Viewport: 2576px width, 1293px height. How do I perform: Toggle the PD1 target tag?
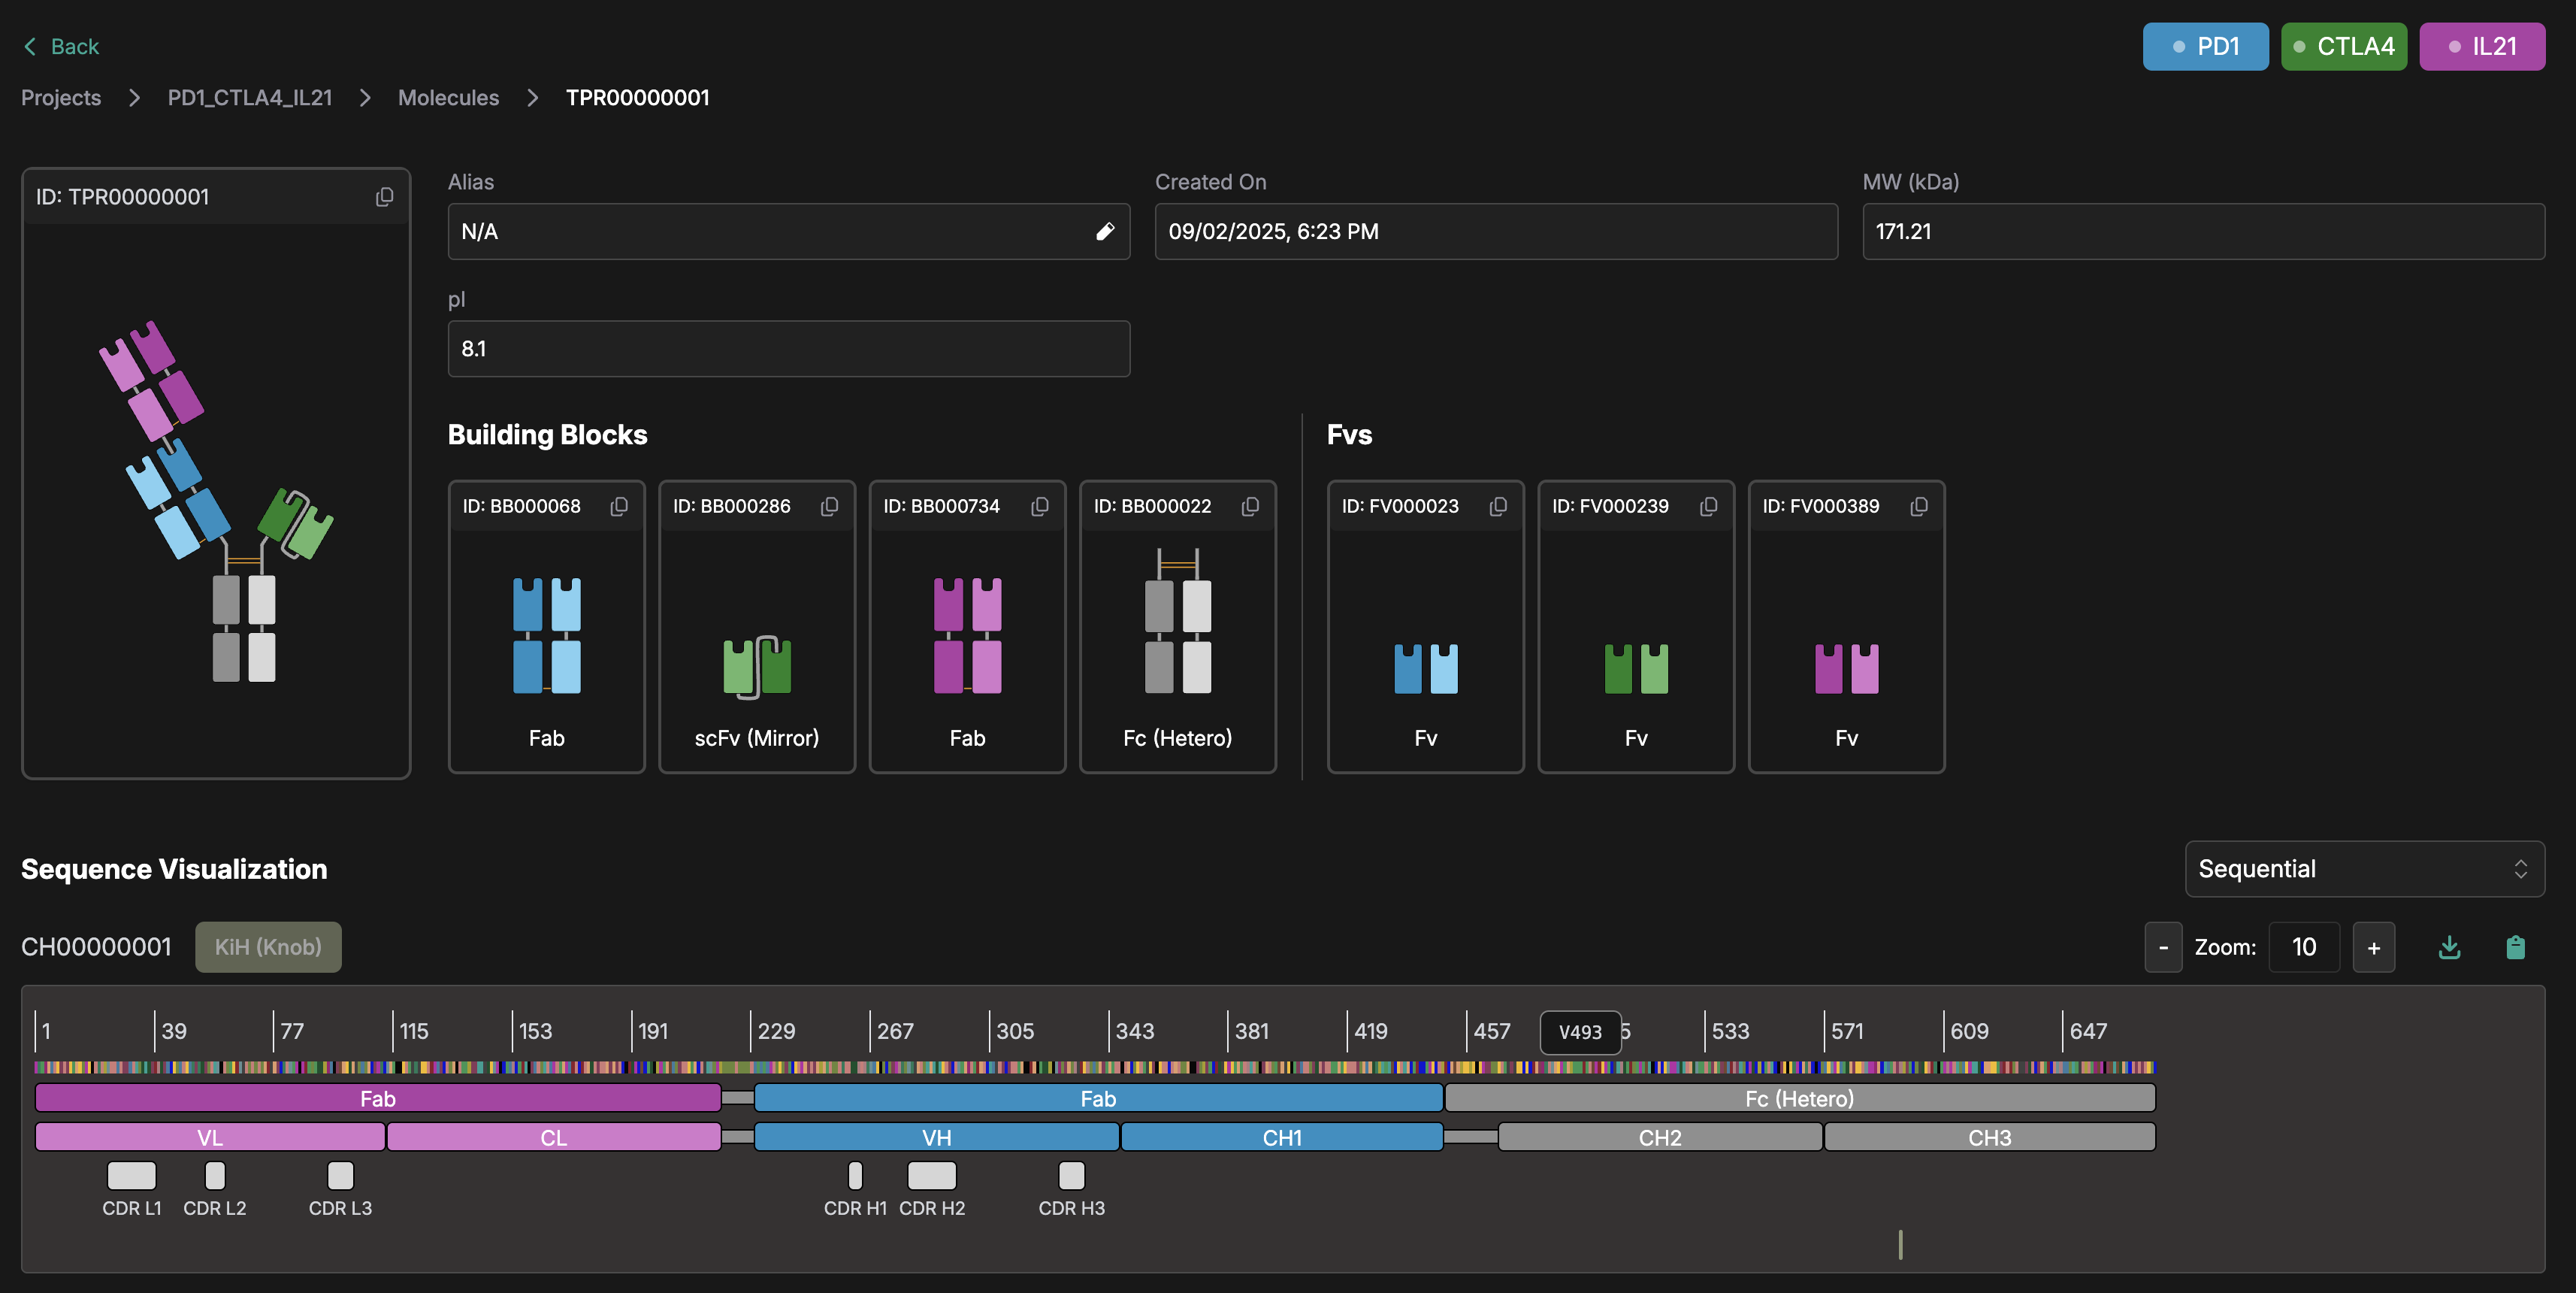point(2205,46)
